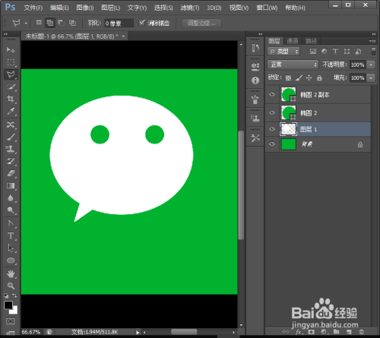Screen dimensions: 380x338
Task: Click the feather 羽化 input field
Action: 119,24
